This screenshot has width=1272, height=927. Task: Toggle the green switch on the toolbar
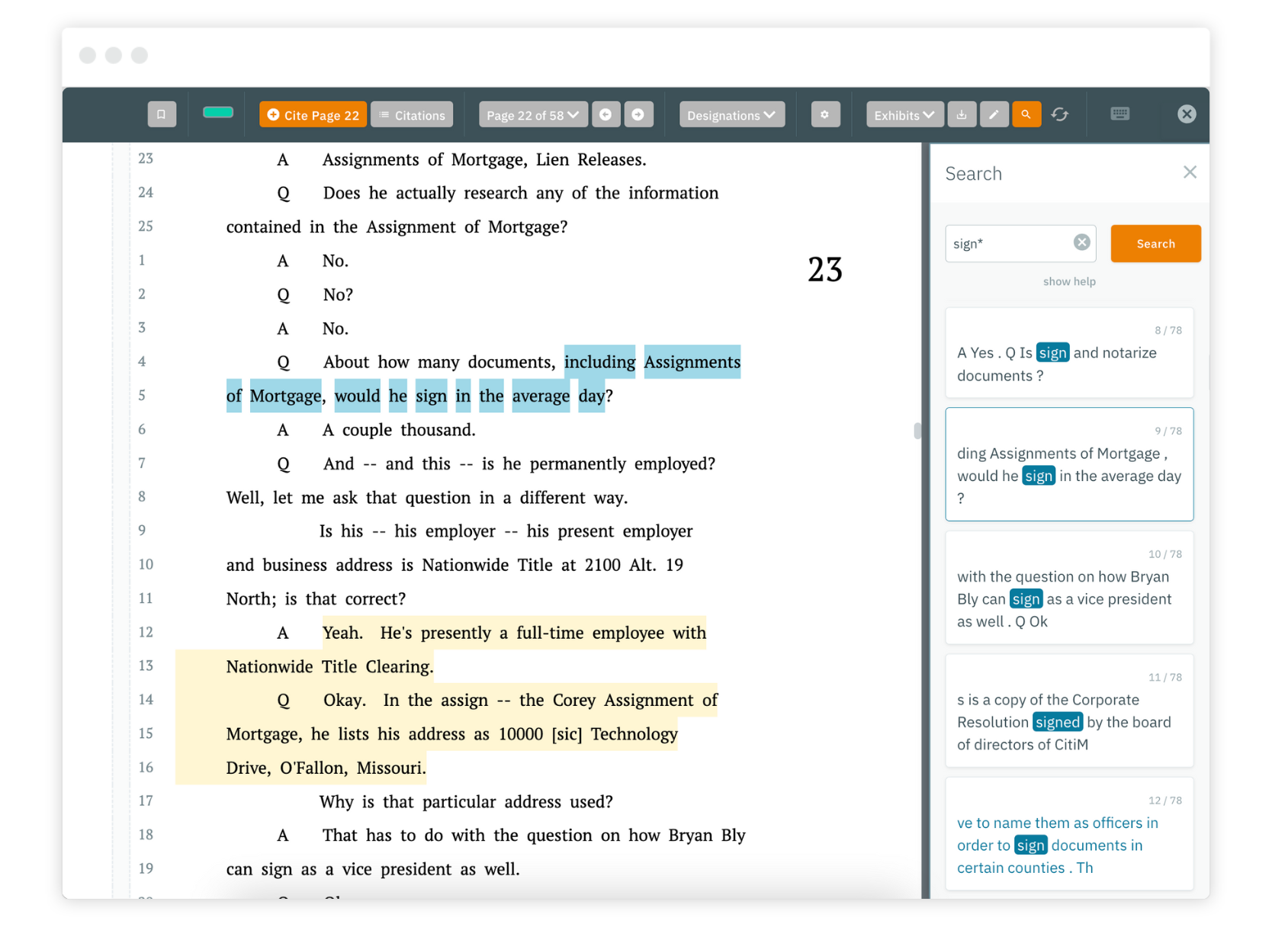coord(217,112)
